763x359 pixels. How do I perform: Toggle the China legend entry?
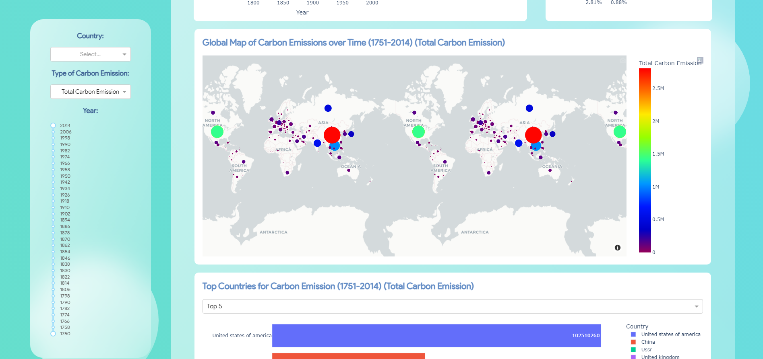coord(648,342)
